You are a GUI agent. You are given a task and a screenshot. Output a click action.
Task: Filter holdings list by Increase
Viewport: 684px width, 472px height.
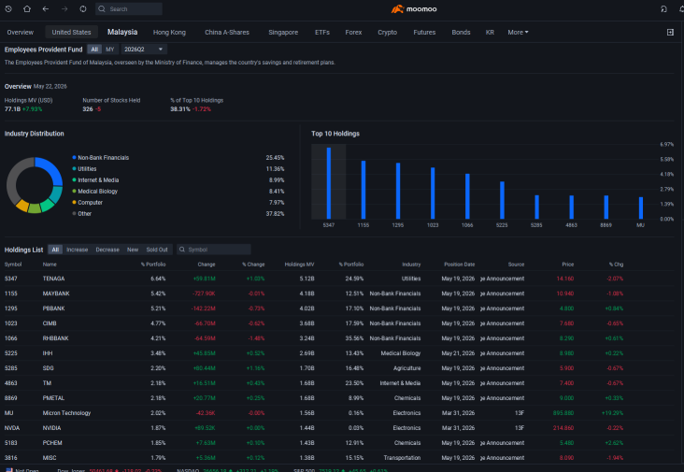coord(78,250)
